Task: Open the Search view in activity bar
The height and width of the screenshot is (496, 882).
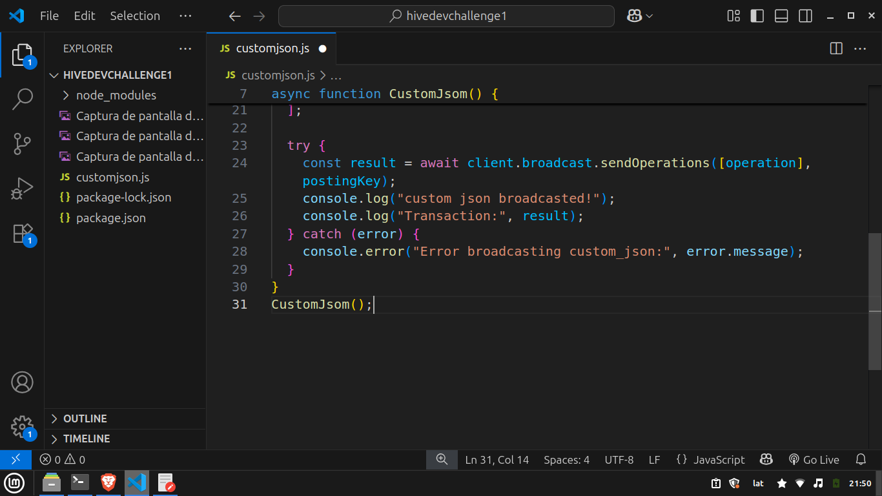Action: pyautogui.click(x=22, y=99)
